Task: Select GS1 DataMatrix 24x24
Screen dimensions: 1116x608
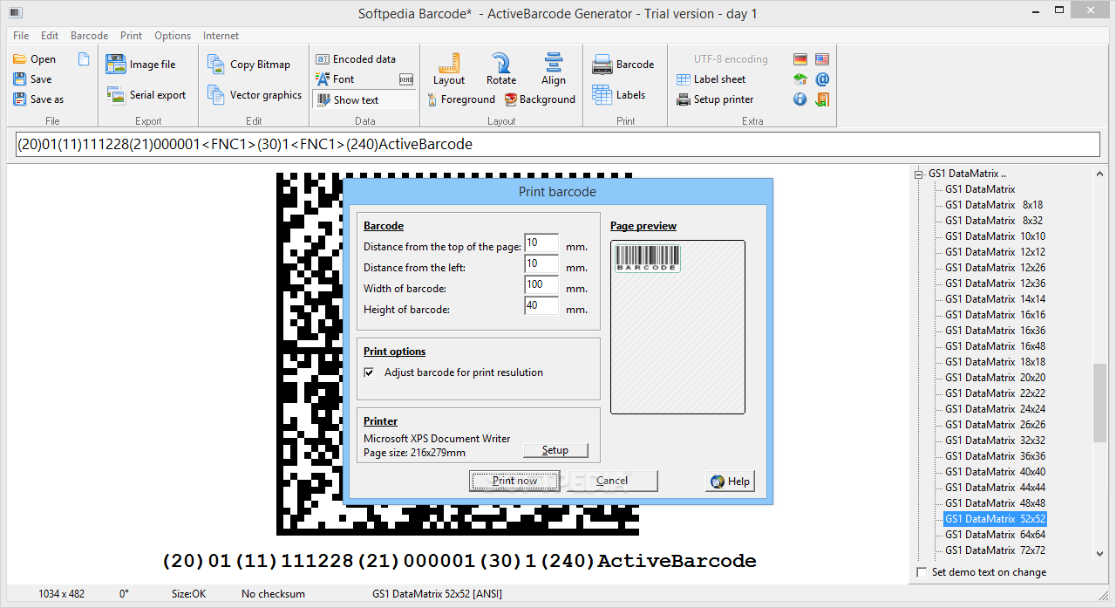Action: coord(996,409)
